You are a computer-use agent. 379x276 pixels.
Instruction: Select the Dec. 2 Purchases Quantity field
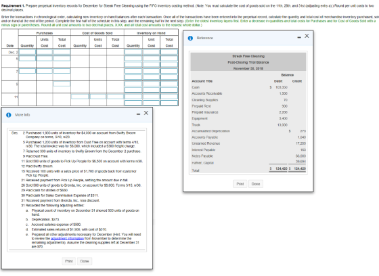coord(27,52)
